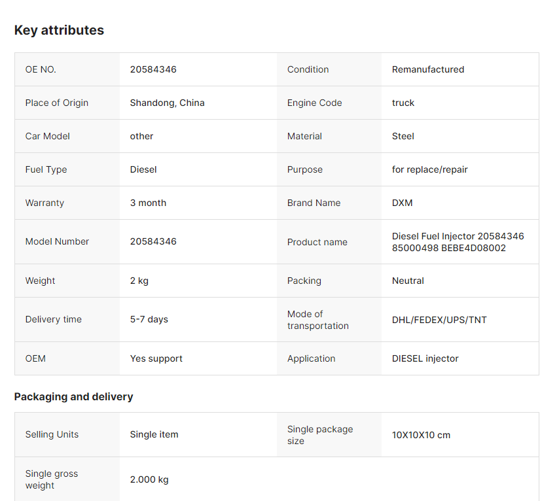Click the DXM brand name value
Image resolution: width=540 pixels, height=501 pixels.
(403, 203)
